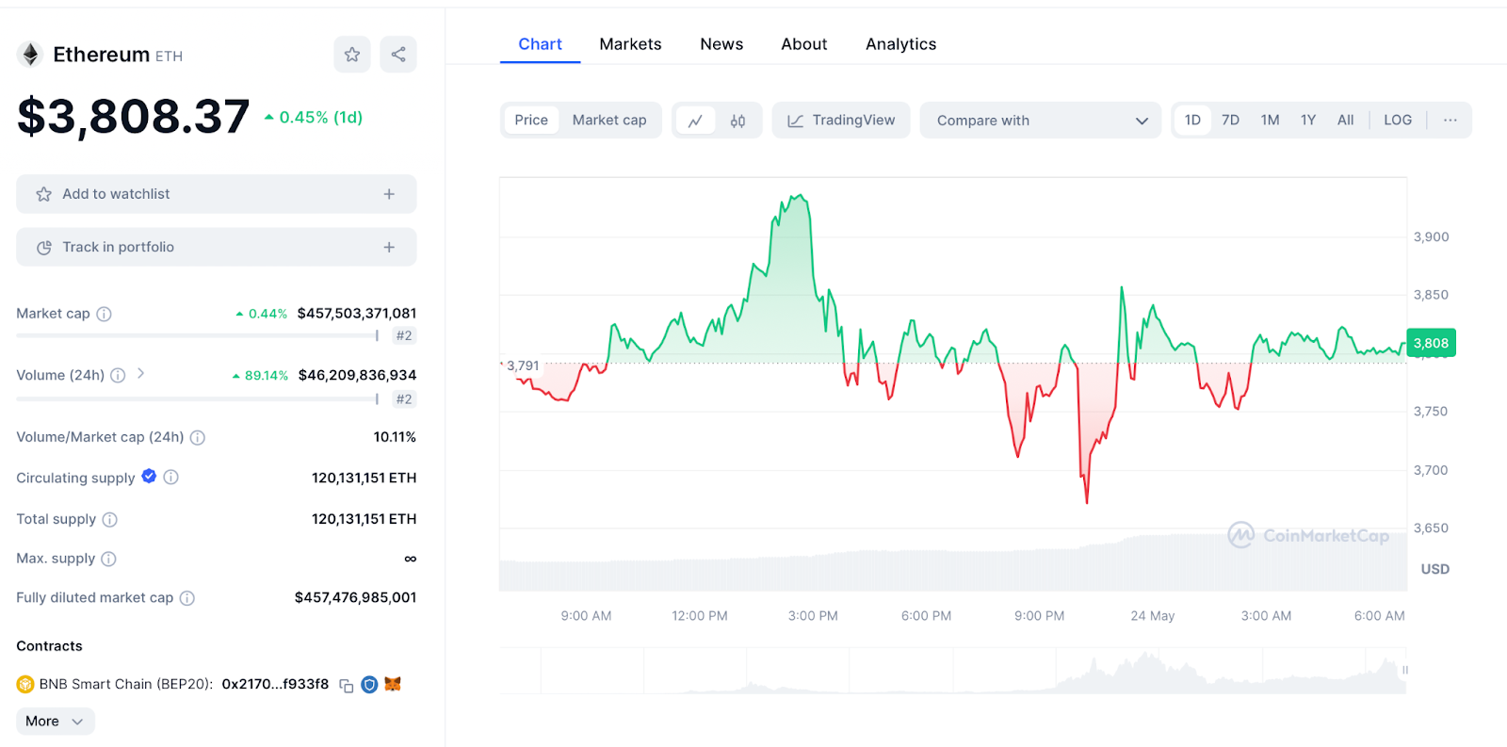Open the Analytics tab
Screen dimensions: 1507x747
(x=900, y=44)
